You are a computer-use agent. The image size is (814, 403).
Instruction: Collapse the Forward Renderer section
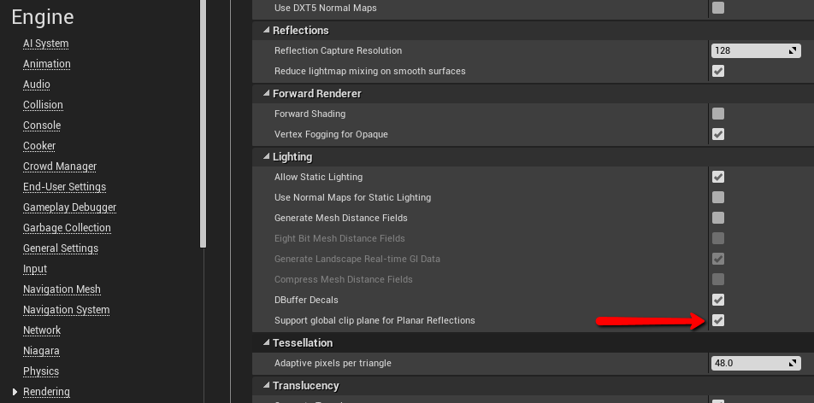tap(265, 94)
